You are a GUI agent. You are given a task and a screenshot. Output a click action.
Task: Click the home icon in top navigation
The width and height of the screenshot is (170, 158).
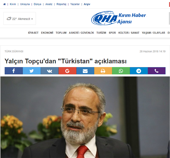[x=4, y=4]
